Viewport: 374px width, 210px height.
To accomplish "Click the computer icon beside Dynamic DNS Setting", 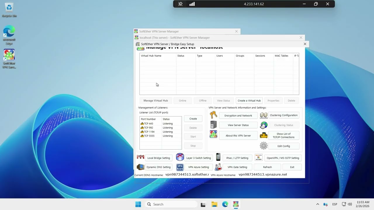I will pyautogui.click(x=141, y=167).
